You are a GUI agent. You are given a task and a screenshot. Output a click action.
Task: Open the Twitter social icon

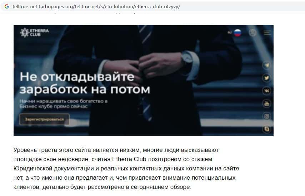[267, 78]
